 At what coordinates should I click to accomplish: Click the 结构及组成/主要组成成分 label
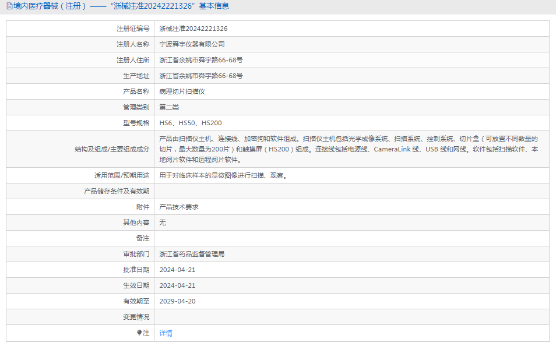coord(112,149)
